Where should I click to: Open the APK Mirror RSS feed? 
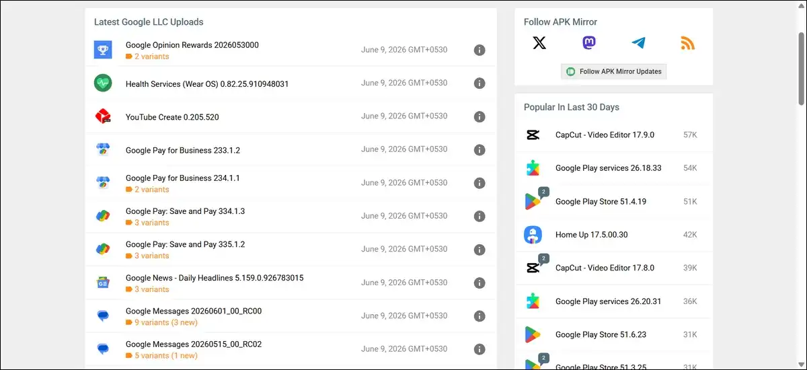coord(687,43)
